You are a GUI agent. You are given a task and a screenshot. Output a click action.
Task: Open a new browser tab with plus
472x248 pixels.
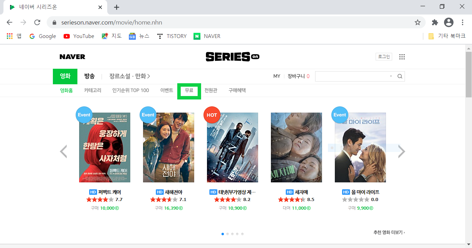click(x=116, y=7)
